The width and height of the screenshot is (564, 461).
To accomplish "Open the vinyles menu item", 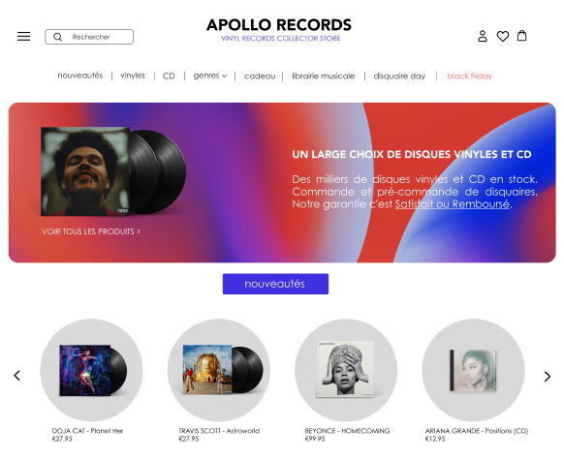I will click(x=133, y=76).
